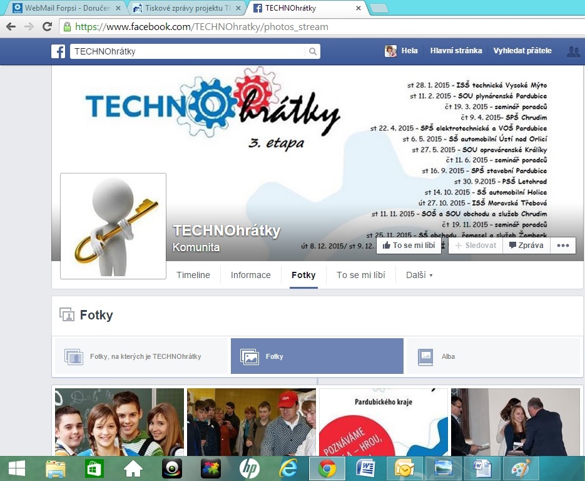The width and height of the screenshot is (585, 481).
Task: Select the highlighted Fotky filter
Action: 317,356
